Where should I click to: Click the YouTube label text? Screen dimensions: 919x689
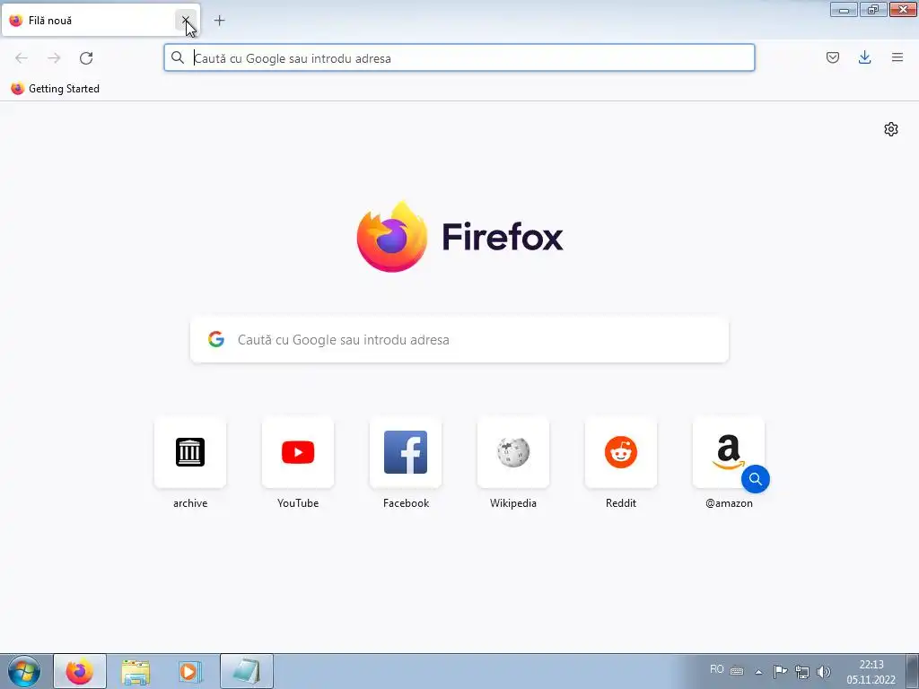coord(298,503)
